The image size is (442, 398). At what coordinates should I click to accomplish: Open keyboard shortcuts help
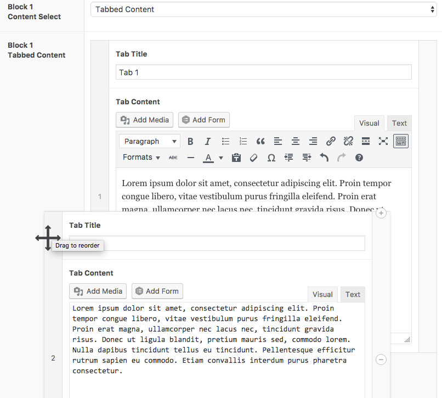[x=359, y=158]
